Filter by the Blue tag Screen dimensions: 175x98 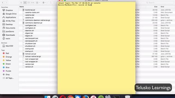[7, 68]
